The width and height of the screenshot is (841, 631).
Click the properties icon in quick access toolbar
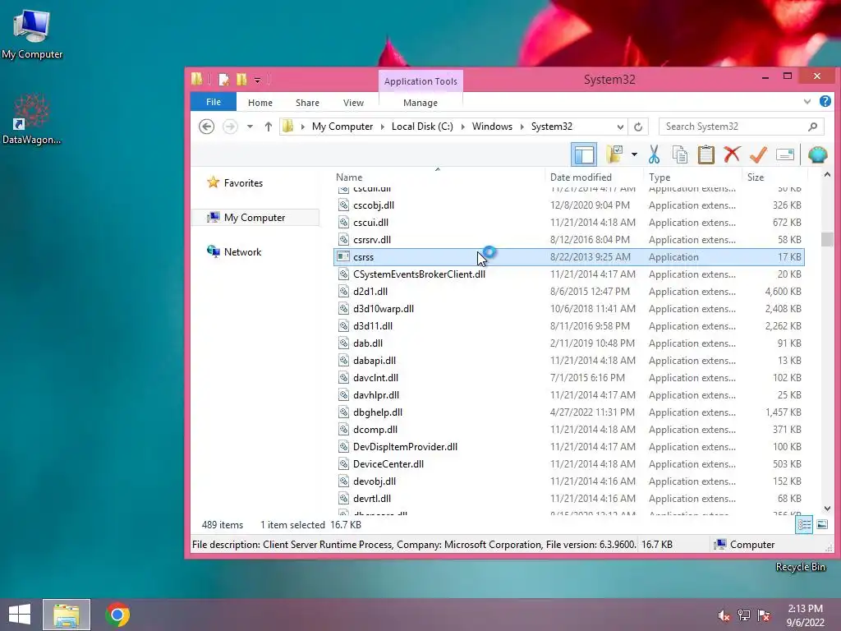pos(223,80)
